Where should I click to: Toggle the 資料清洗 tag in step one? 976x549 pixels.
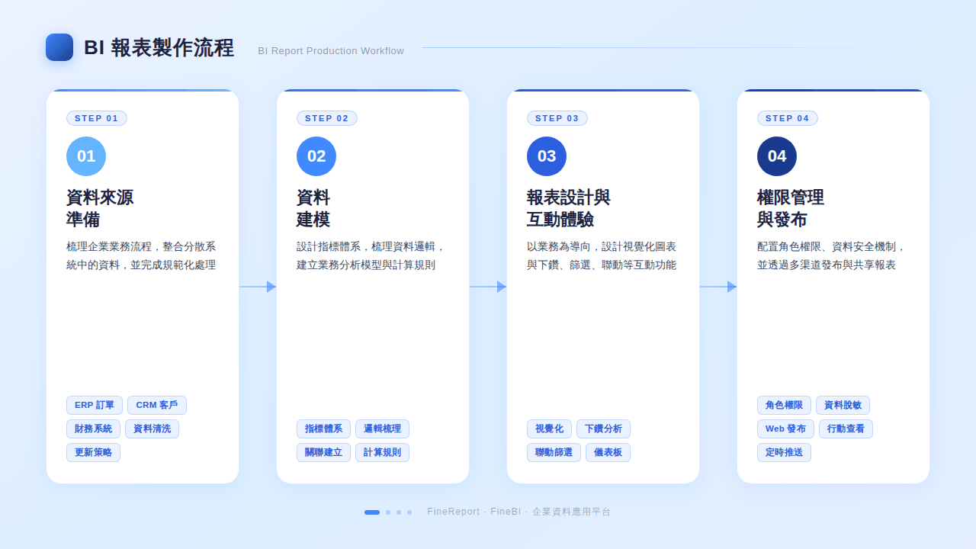tap(152, 429)
